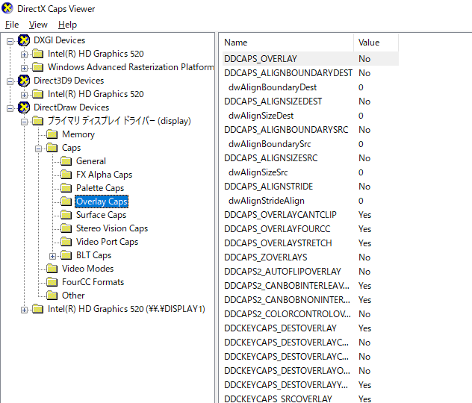
Task: Select the FX Alpha Caps tree item
Action: (x=104, y=175)
